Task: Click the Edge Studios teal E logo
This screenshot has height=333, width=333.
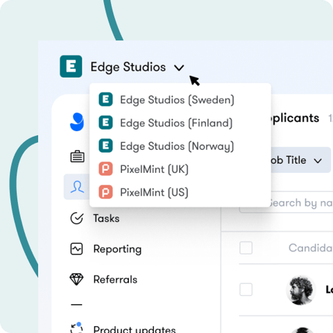Action: tap(71, 67)
